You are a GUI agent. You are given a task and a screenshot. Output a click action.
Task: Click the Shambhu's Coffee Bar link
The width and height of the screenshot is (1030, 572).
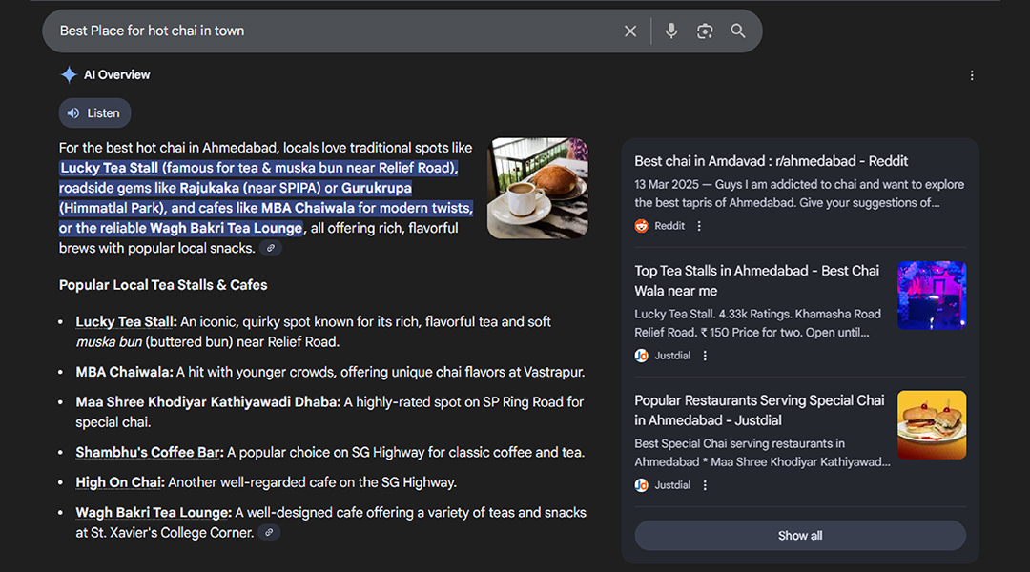(x=150, y=453)
